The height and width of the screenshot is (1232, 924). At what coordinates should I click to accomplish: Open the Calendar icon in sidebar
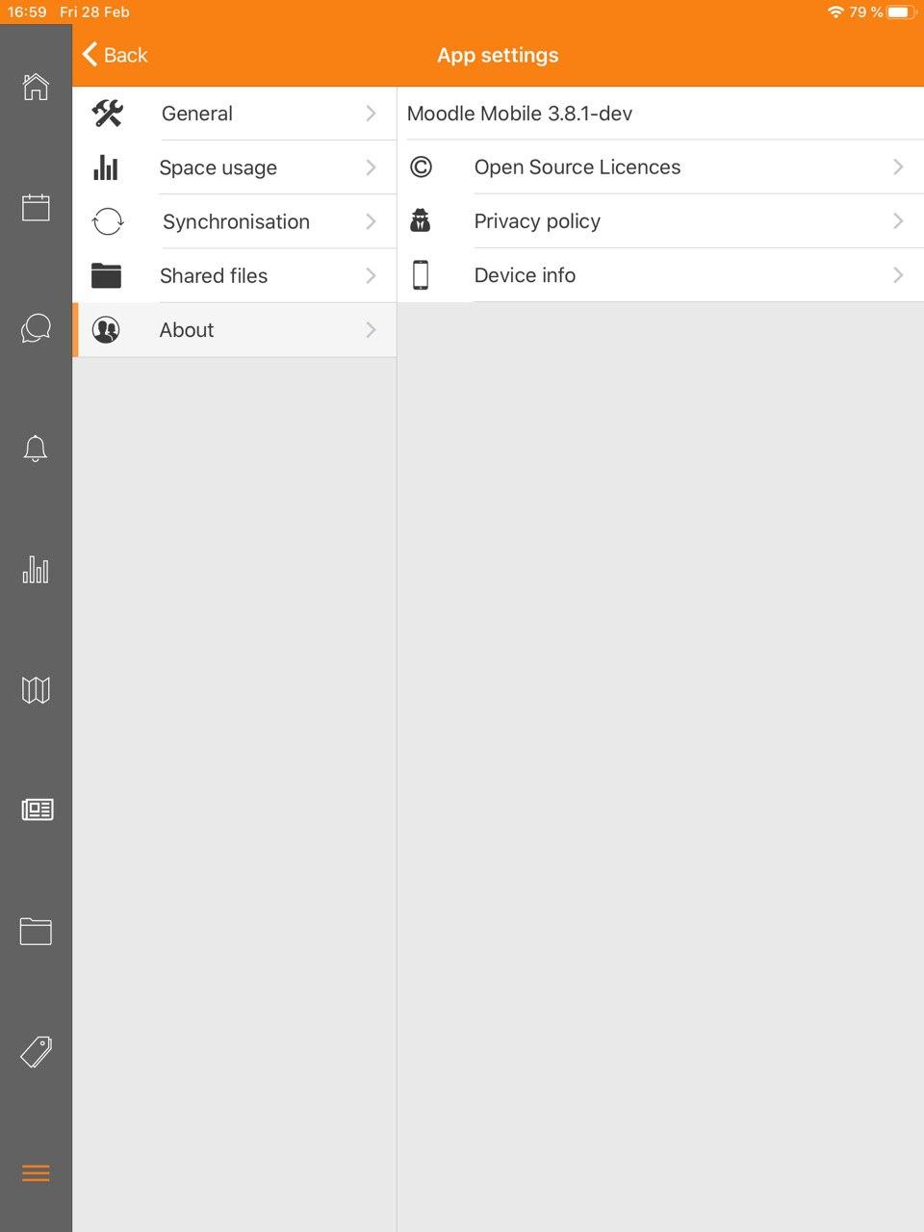point(36,207)
